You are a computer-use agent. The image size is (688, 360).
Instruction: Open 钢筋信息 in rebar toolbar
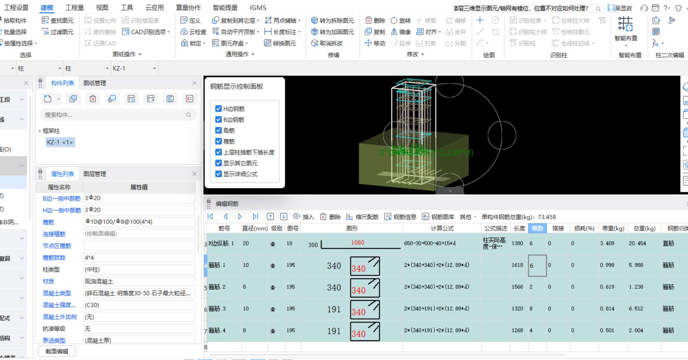coord(400,217)
